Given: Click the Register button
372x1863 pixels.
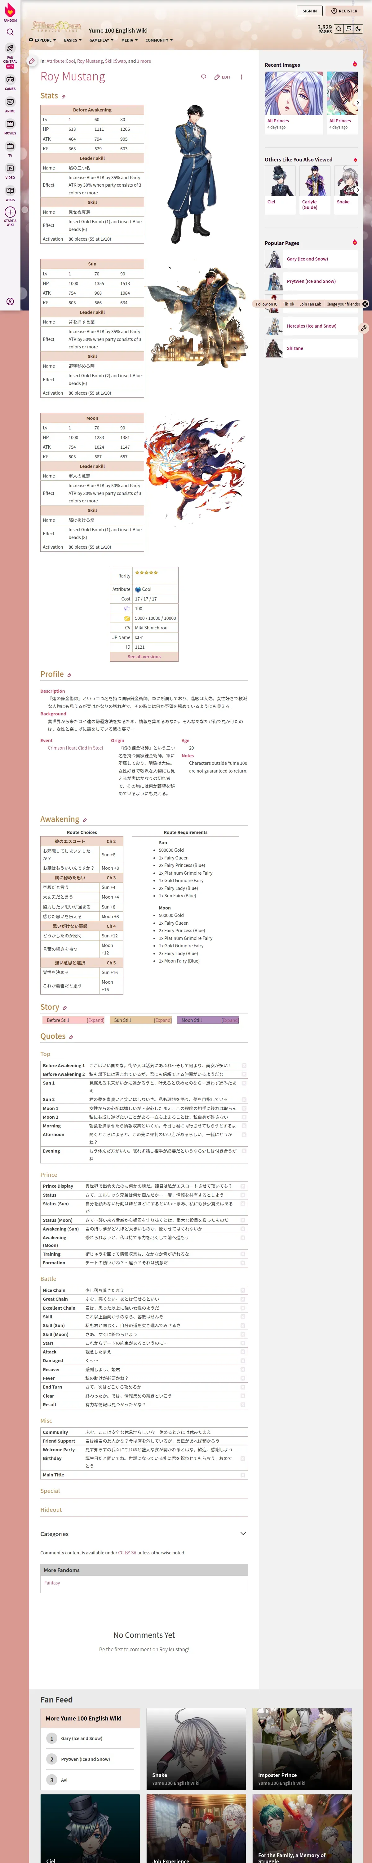Looking at the screenshot, I should pos(344,11).
